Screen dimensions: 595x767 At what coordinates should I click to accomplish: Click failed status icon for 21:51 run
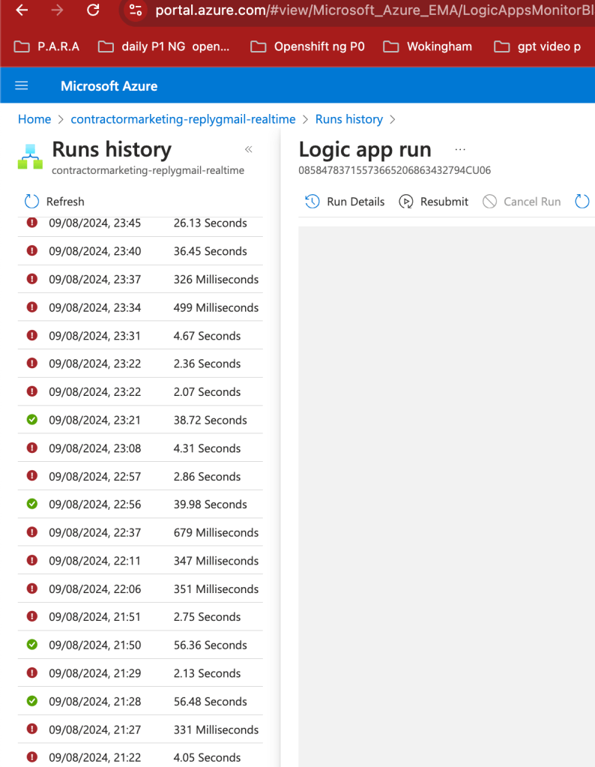pos(32,616)
